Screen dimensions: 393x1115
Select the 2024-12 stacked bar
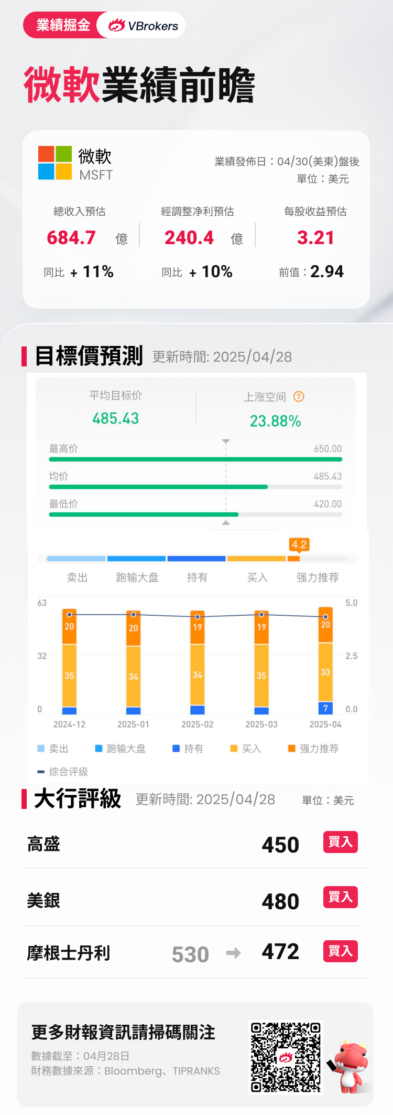69,661
